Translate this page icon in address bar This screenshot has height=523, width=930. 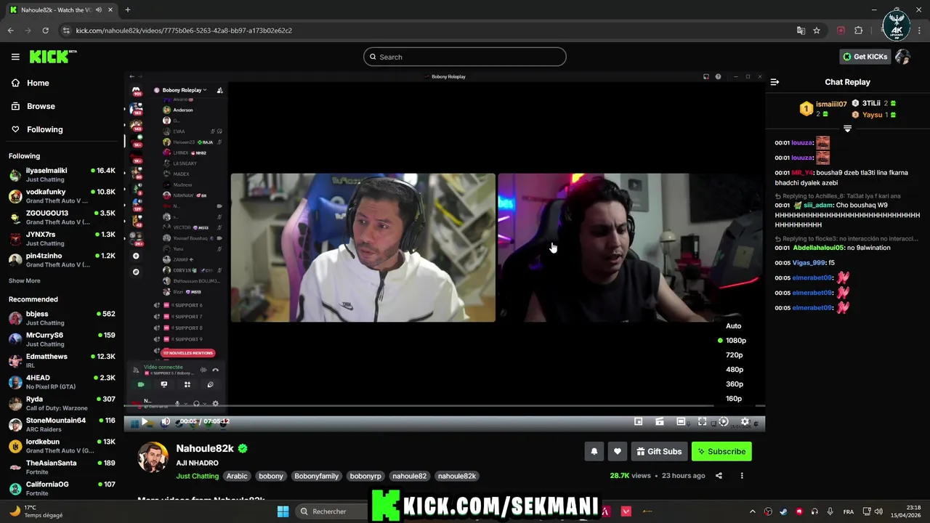801,31
